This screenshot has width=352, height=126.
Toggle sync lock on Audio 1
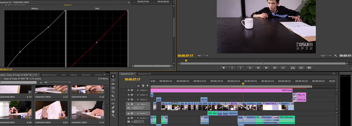coord(132,113)
